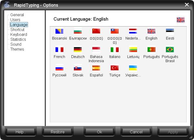The width and height of the screenshot is (194, 140).
Task: Pick the Lietuvių flag icon
Action: pyautogui.click(x=133, y=49)
